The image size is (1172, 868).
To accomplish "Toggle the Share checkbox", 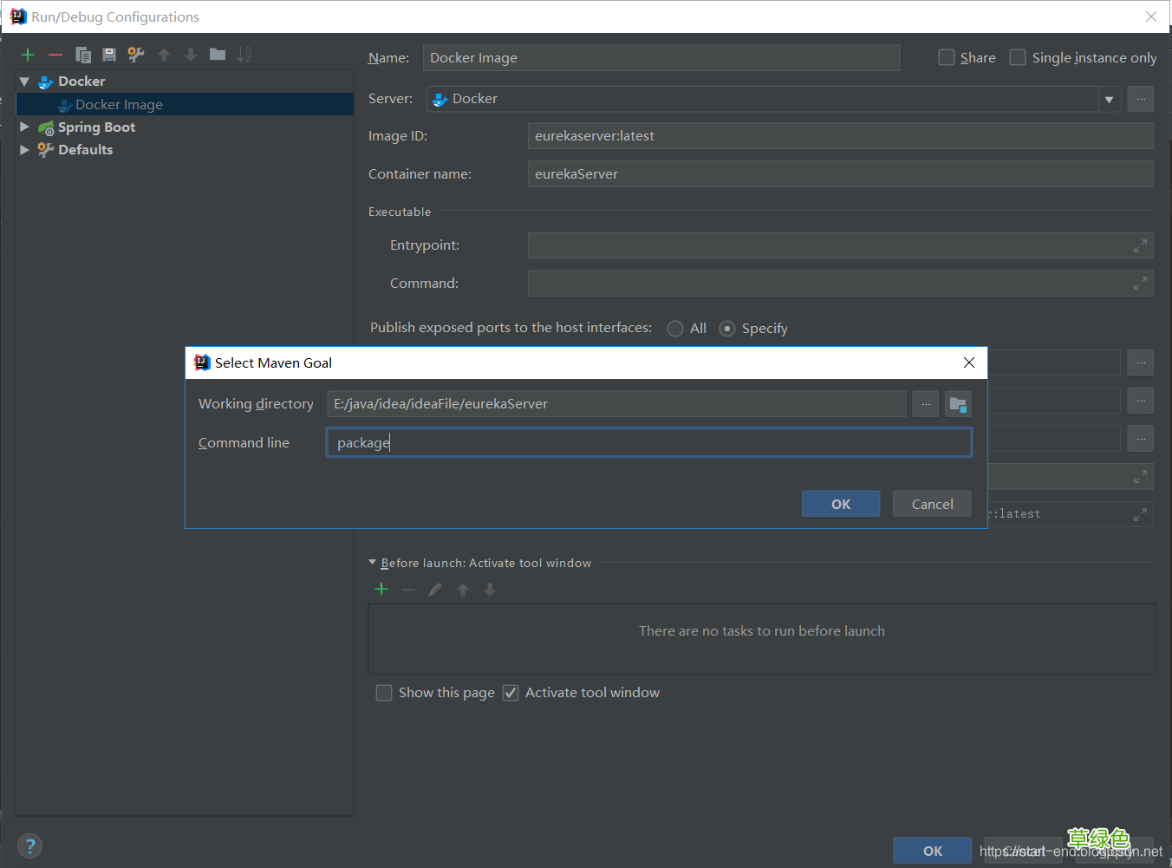I will click(x=947, y=57).
